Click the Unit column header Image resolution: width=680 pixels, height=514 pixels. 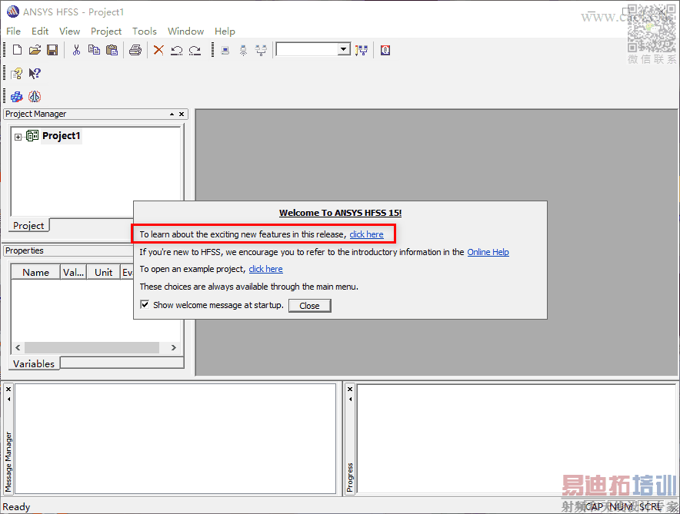point(103,273)
